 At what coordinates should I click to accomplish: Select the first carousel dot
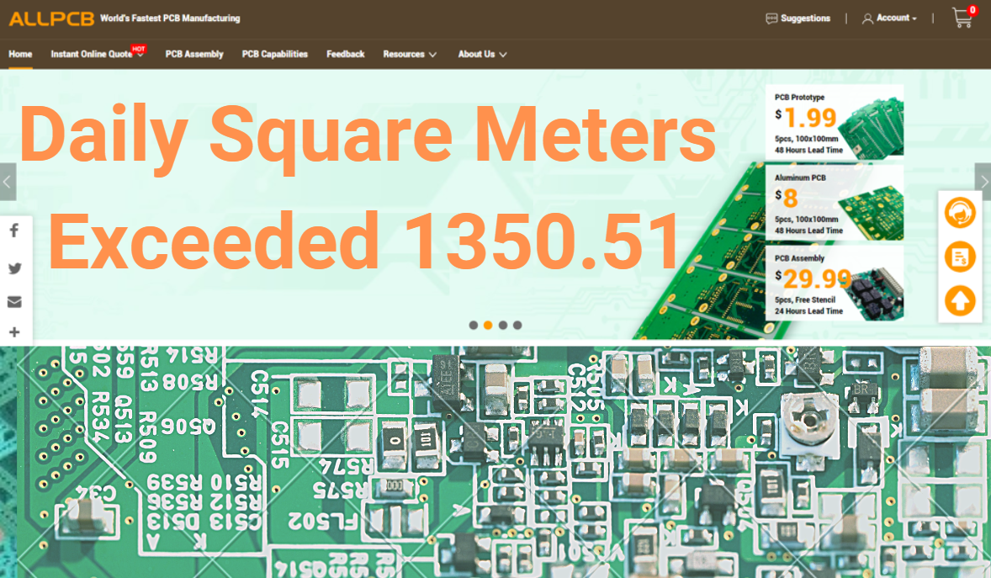(x=474, y=325)
